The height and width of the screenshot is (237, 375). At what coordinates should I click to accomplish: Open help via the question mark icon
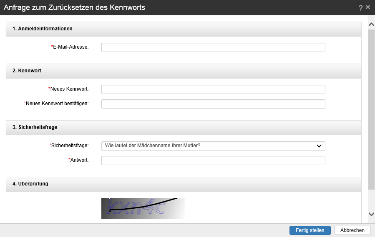pos(361,8)
